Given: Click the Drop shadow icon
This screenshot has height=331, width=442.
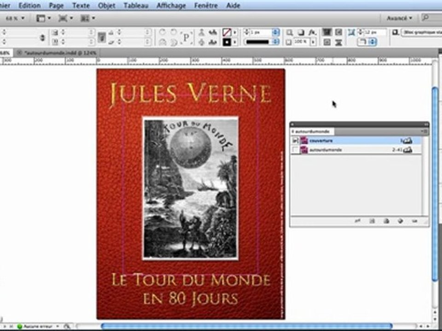Looking at the screenshot, I should [301, 33].
